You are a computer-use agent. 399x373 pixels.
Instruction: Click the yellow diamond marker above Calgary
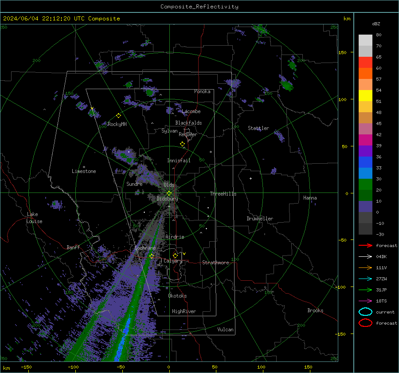(x=175, y=255)
